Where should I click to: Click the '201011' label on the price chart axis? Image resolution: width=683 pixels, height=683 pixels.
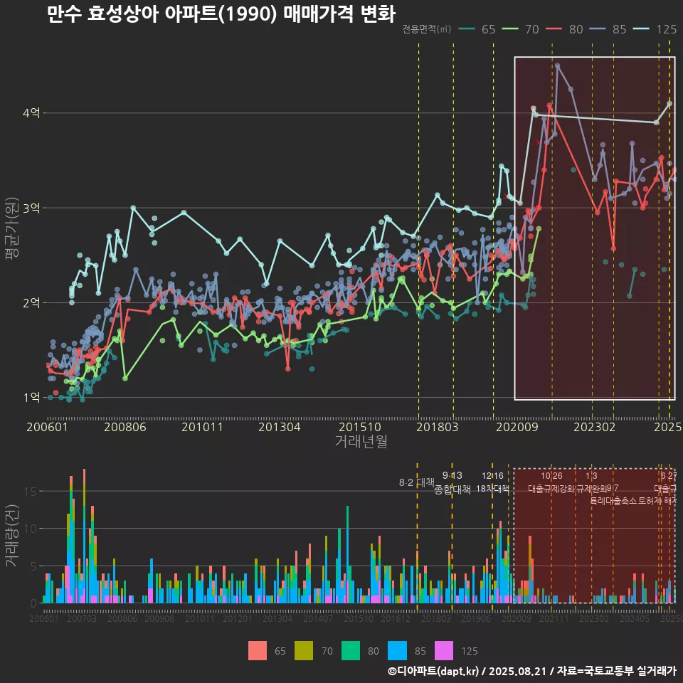tap(202, 427)
